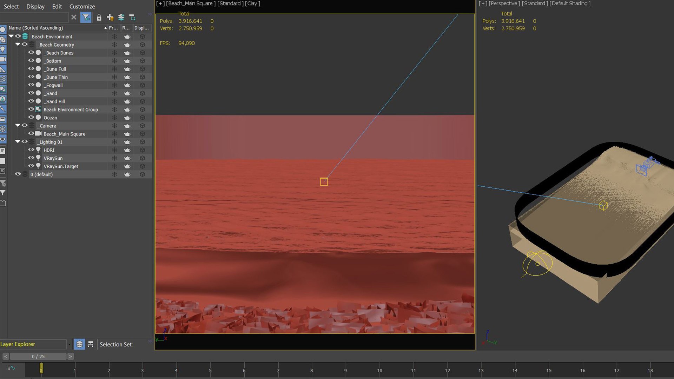Click freeze snowflake for Ocean row

[114, 118]
